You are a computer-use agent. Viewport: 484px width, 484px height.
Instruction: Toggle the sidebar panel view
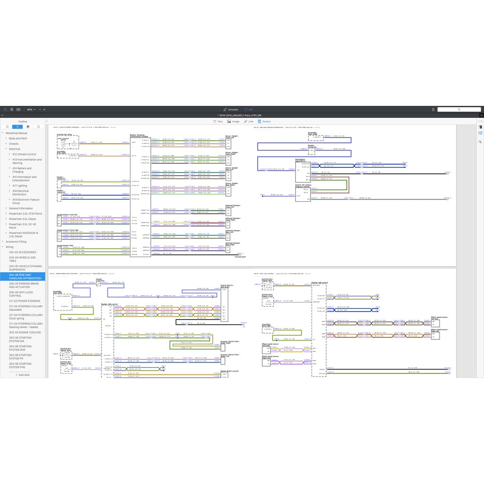(5, 109)
